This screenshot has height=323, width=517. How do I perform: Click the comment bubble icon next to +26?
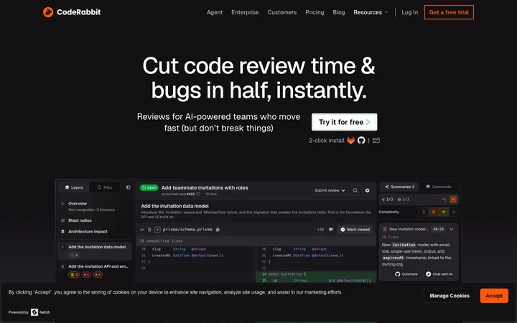click(331, 230)
